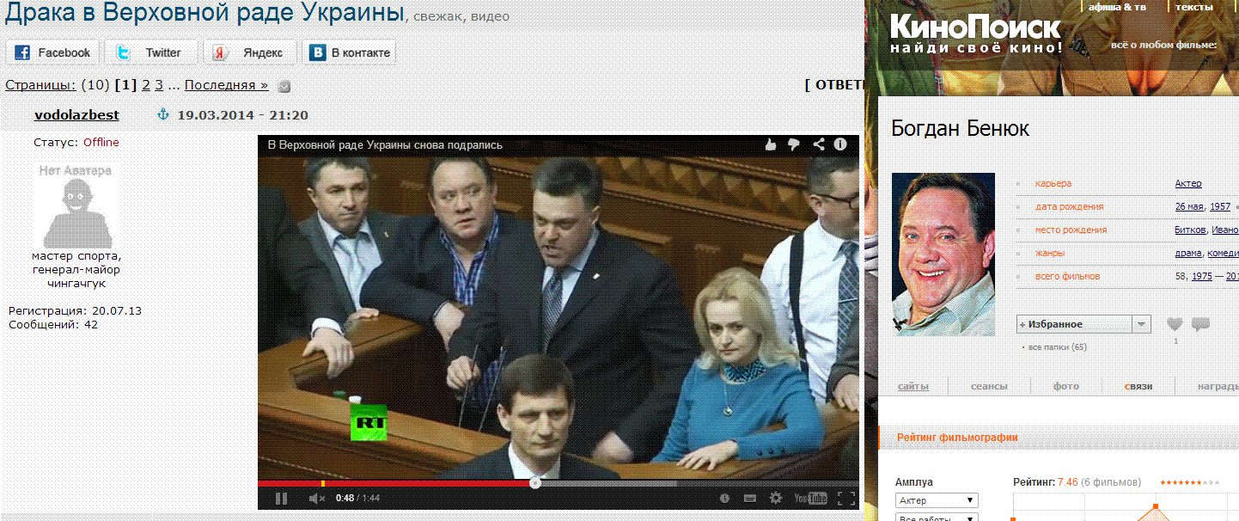
Task: Click birth year link 1957
Action: (x=1220, y=206)
